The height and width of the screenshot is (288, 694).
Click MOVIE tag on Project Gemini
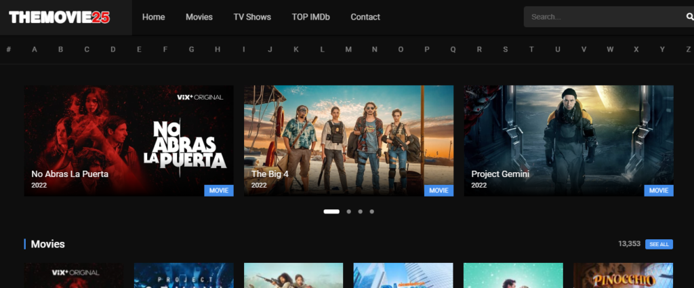(659, 190)
